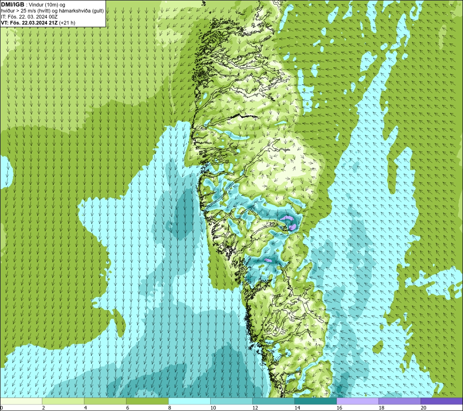Viewport: 463px width, 411px height.
Task: Select the 16–18 m/s light purple swatch
Action: [x=357, y=401]
